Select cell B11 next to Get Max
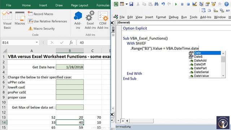 70,107
